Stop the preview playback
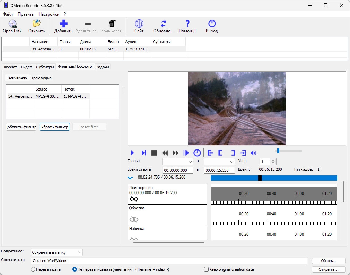The image size is (350, 275). point(154,153)
